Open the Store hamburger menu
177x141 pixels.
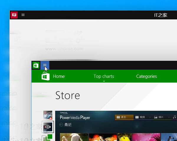[x=45, y=65]
